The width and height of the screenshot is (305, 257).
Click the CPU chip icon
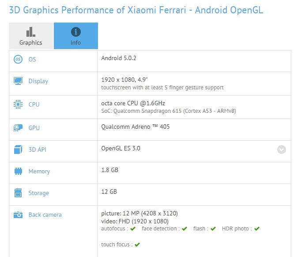[18, 104]
